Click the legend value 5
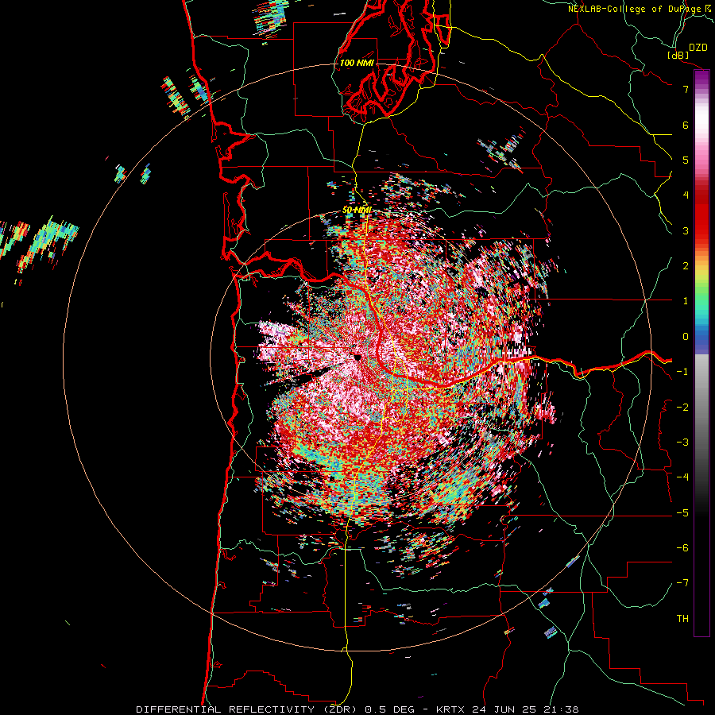Viewport: 715px width, 715px height. click(x=686, y=160)
